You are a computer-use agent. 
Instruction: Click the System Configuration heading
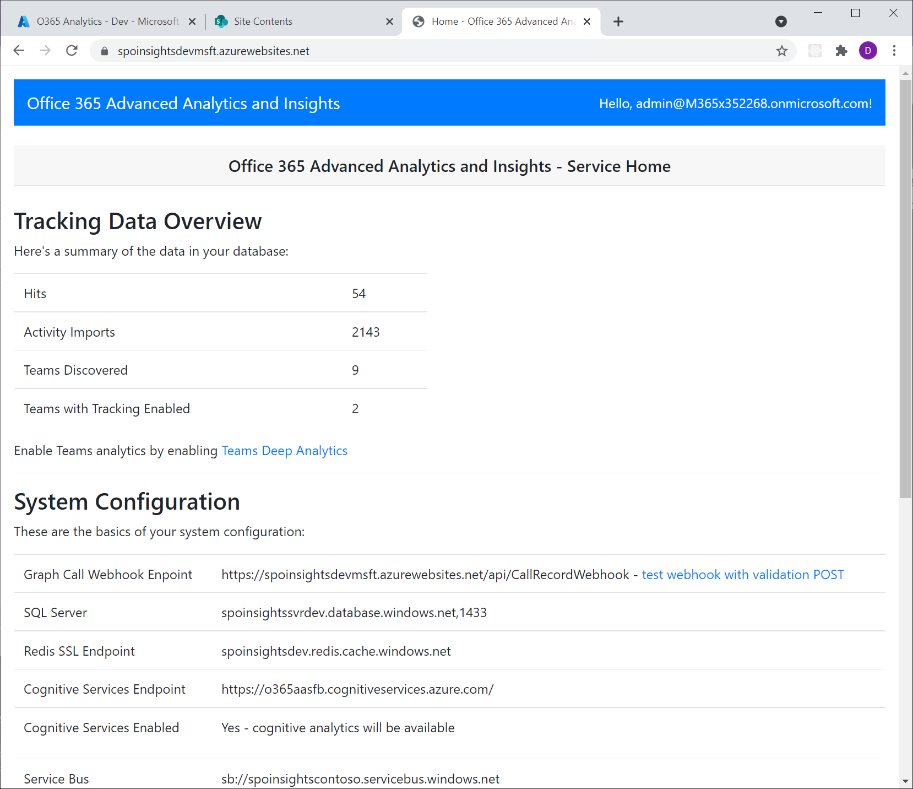click(127, 502)
